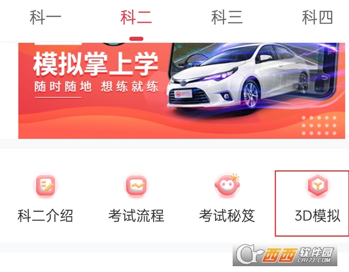Click the red indicator bar under 科二

136,39
